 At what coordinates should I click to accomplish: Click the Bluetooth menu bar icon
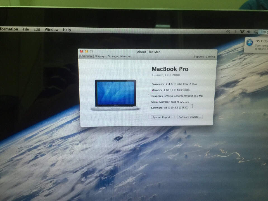pos(235,32)
